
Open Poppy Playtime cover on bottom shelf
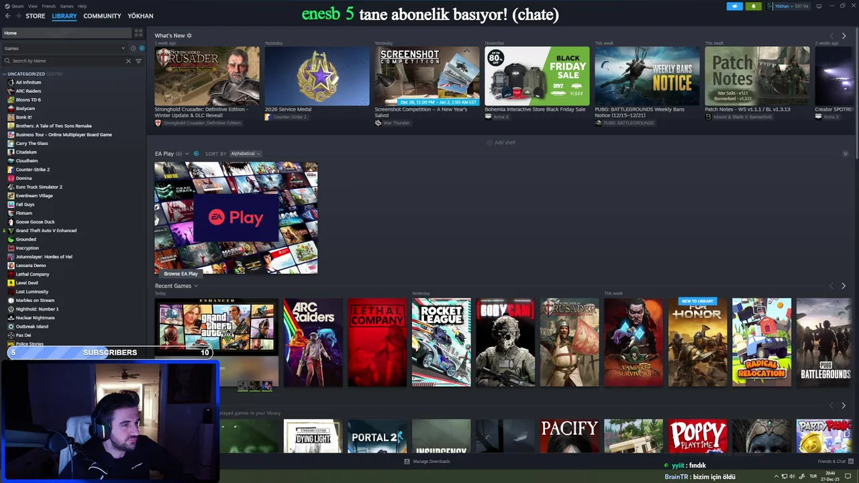(x=697, y=436)
